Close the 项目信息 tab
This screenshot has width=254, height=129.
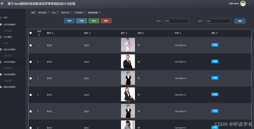point(48,12)
